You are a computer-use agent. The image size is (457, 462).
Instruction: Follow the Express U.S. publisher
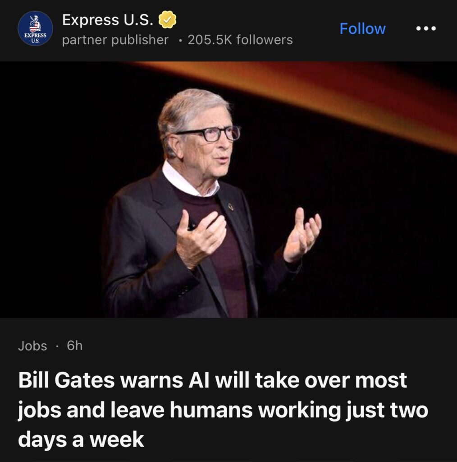[x=362, y=28]
